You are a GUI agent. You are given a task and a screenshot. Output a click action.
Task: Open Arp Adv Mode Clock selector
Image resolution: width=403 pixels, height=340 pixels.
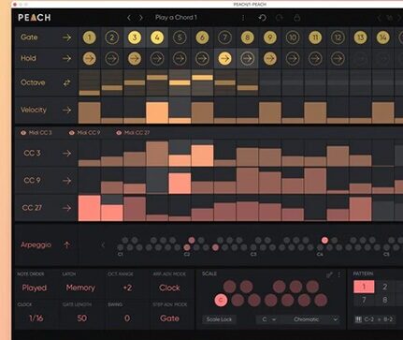pyautogui.click(x=169, y=288)
